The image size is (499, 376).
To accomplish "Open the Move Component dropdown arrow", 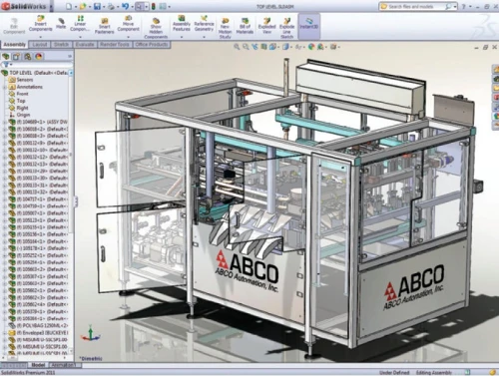I will pyautogui.click(x=128, y=37).
